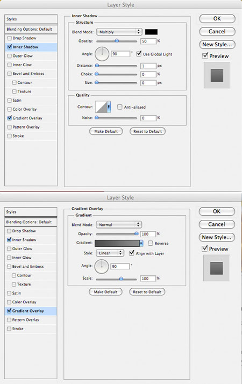
Task: Enable Pattern Overlay in top dialog
Action: tap(10, 127)
